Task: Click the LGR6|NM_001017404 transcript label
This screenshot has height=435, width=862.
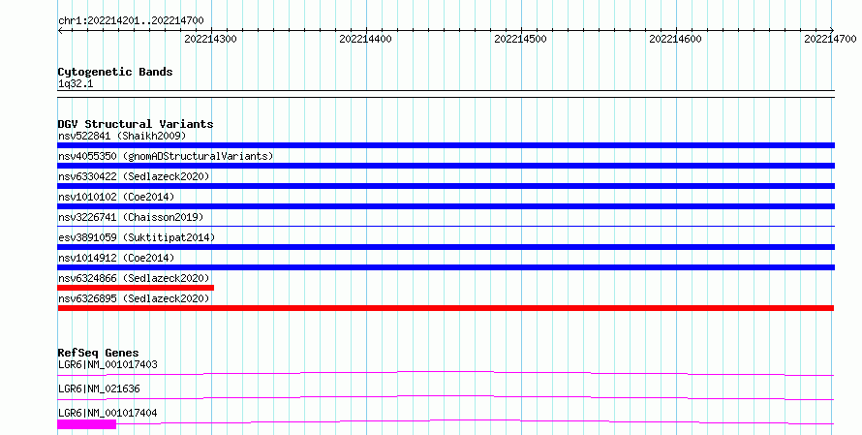Action: click(108, 413)
